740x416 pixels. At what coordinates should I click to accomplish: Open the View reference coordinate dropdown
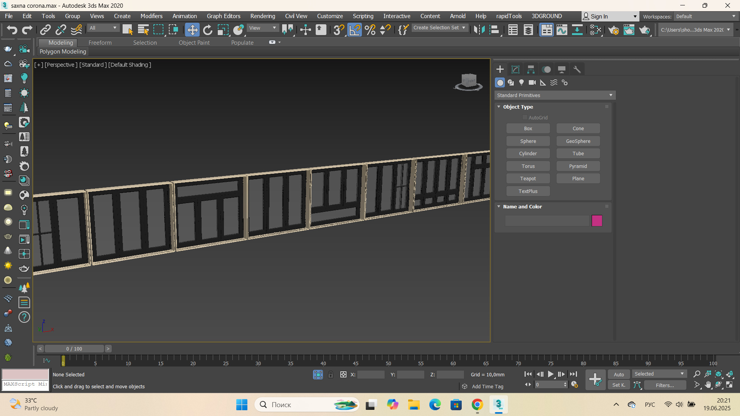pos(262,28)
